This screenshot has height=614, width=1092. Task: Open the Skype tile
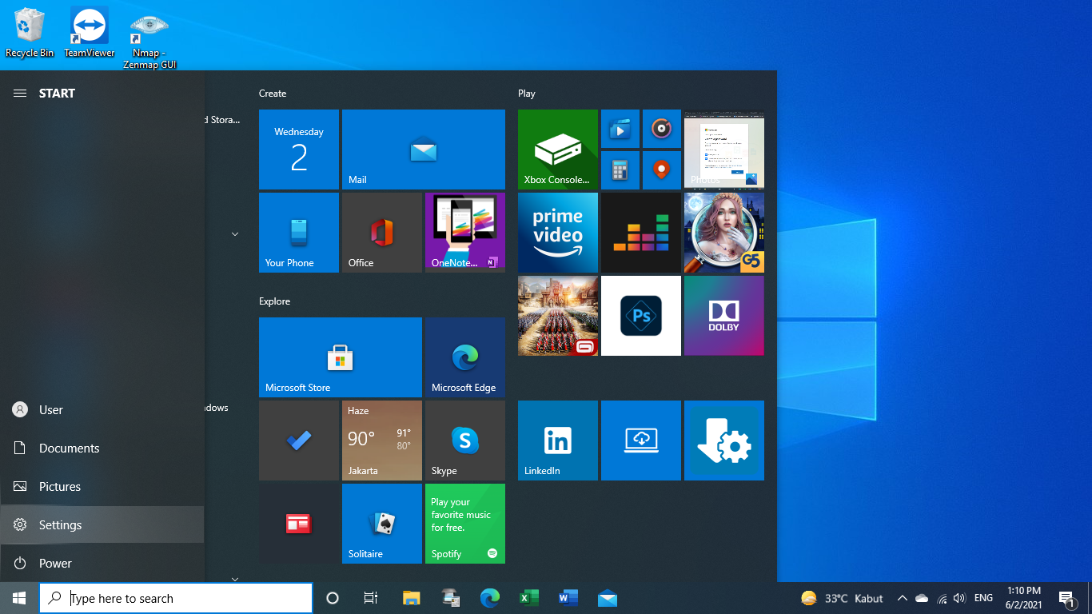click(x=464, y=441)
